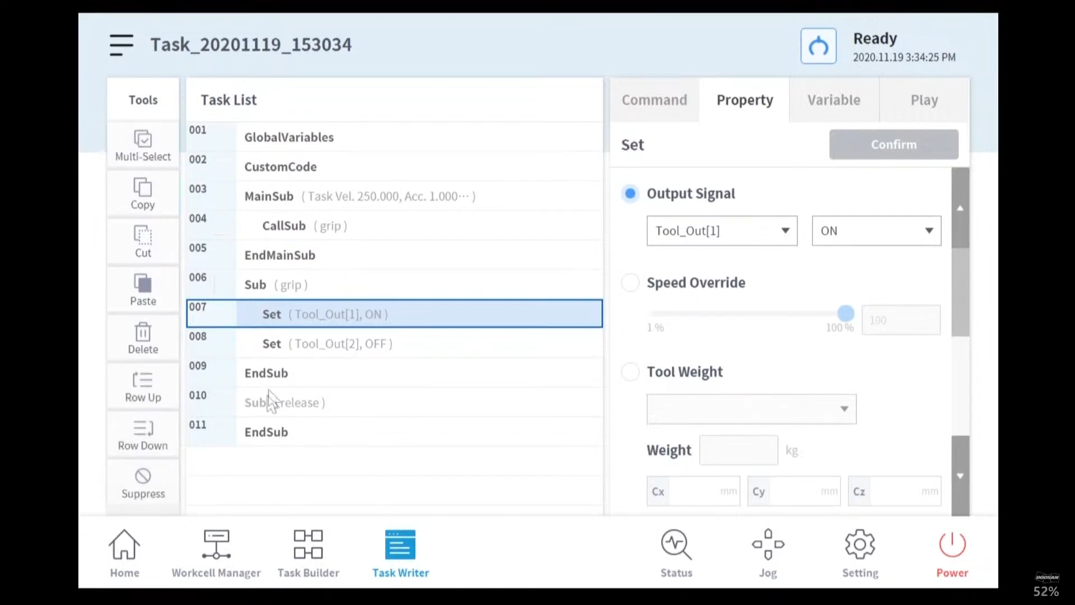Expand the Tool Weight selection dropdown
Screen dimensions: 1075x605
(x=751, y=409)
